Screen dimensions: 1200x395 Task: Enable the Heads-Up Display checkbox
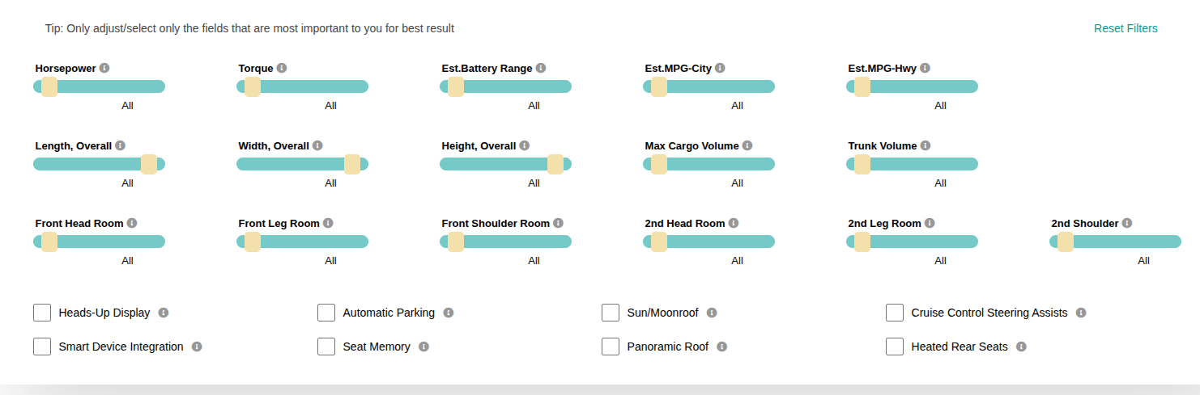(x=42, y=313)
